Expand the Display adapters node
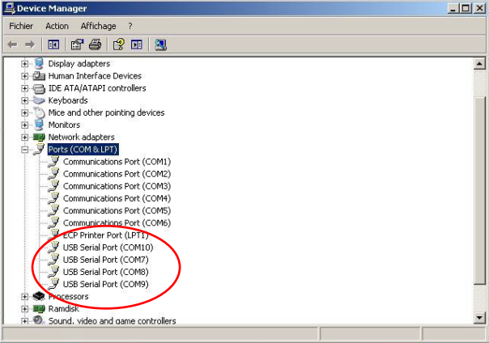The width and height of the screenshot is (489, 343). pyautogui.click(x=25, y=64)
